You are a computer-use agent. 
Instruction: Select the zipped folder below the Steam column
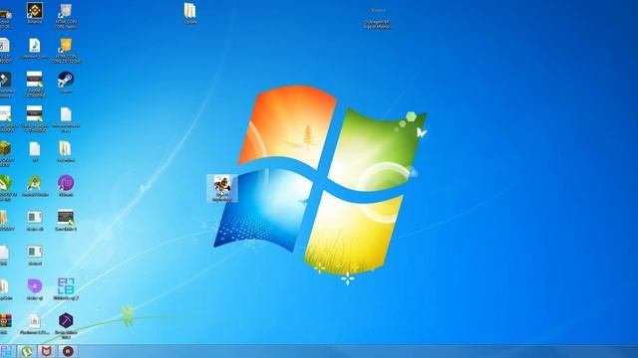[66, 149]
